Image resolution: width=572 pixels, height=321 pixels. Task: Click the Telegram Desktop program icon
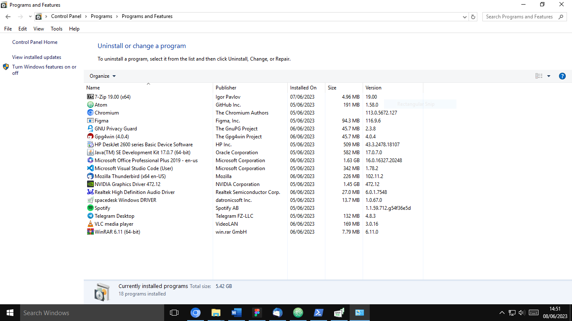click(x=90, y=216)
